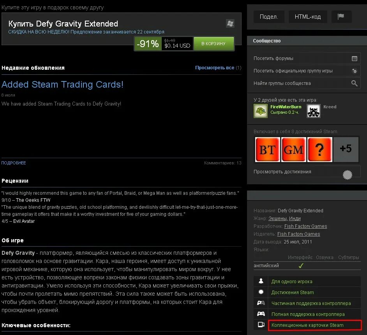This screenshot has width=367, height=335.
Task: Open FireWaterBurn friend avatar
Action: click(x=261, y=111)
